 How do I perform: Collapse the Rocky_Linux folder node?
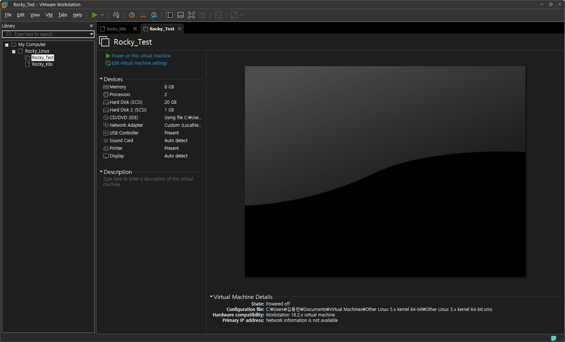pyautogui.click(x=14, y=52)
